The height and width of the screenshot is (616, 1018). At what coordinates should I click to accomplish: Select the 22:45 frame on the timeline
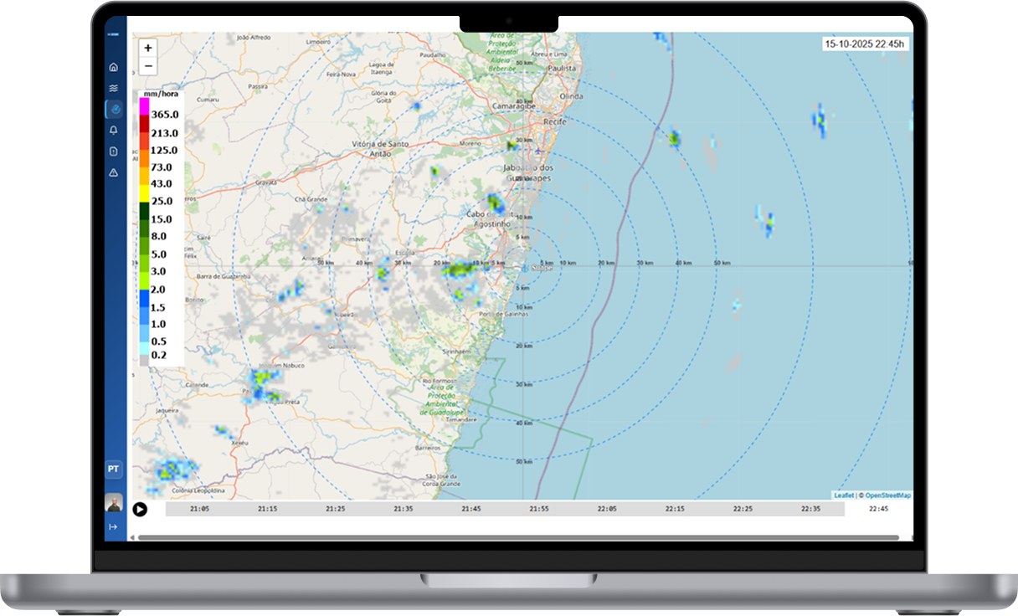pyautogui.click(x=879, y=507)
